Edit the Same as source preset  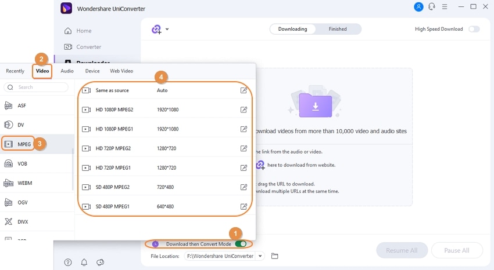[x=244, y=90]
